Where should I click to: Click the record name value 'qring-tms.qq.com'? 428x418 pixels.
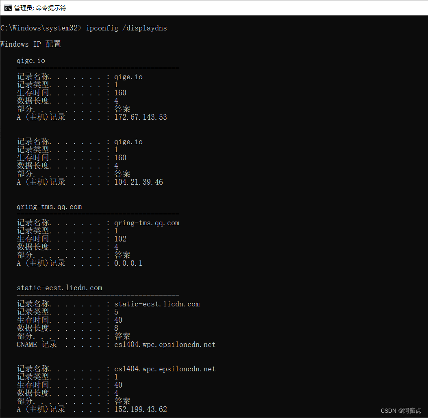[x=147, y=223]
